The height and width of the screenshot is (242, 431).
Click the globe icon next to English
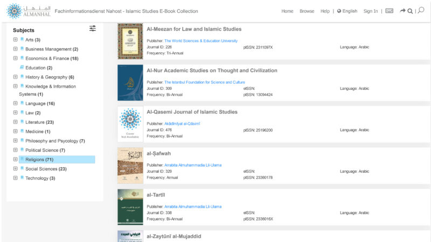tap(339, 11)
